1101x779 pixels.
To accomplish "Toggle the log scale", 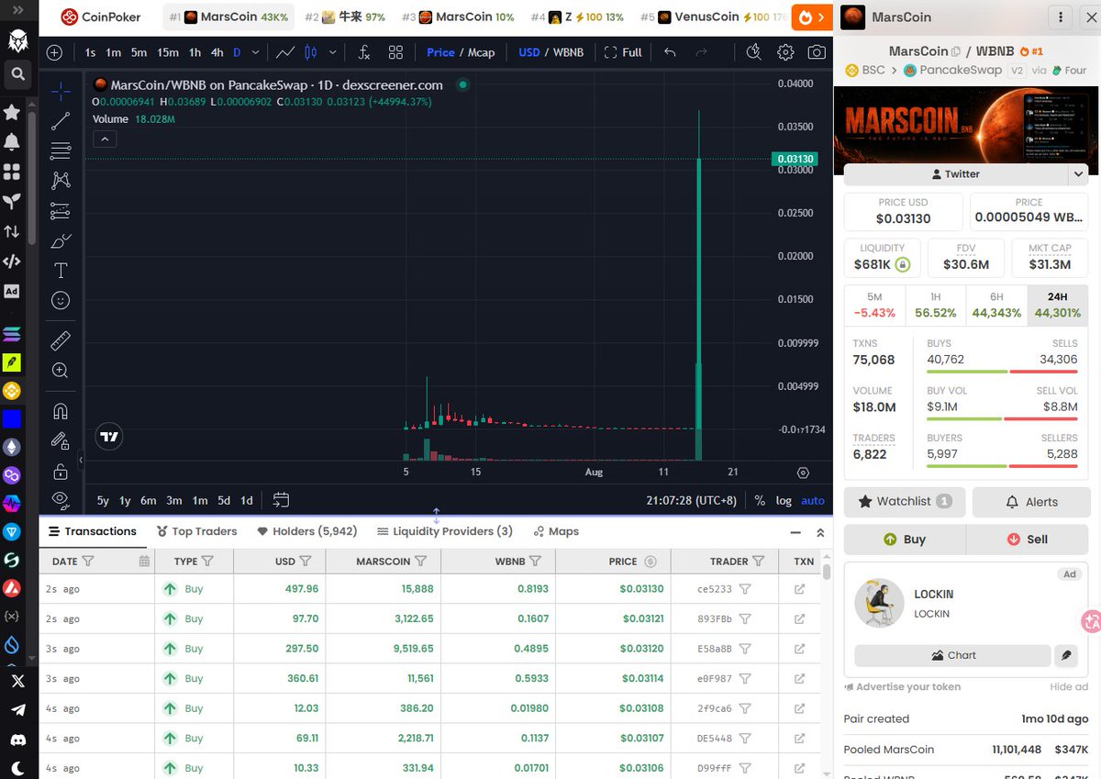I will pyautogui.click(x=784, y=500).
